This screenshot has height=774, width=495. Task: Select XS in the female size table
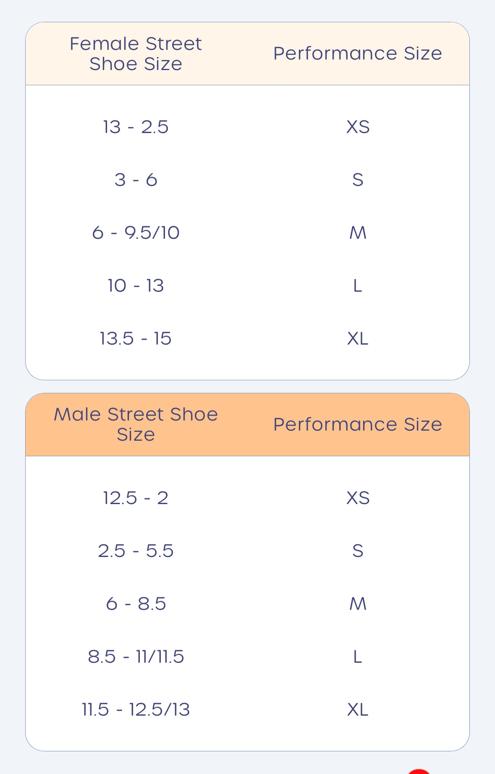tap(358, 127)
